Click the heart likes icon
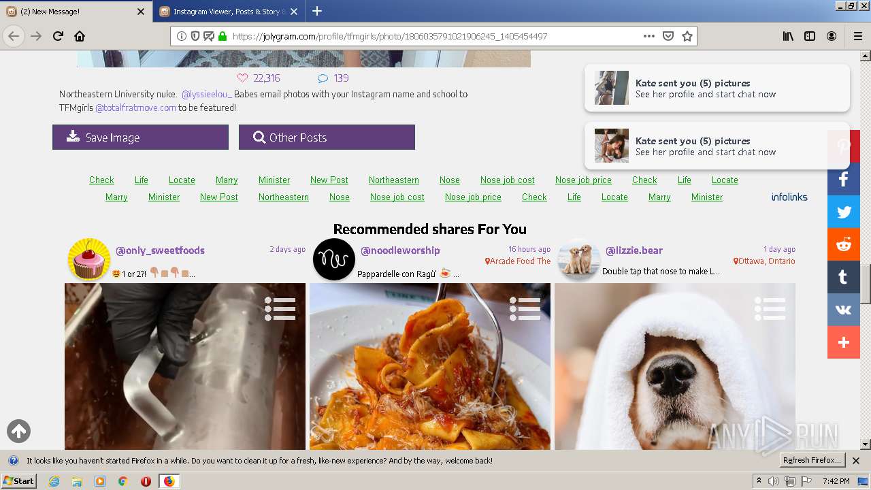 click(x=242, y=78)
